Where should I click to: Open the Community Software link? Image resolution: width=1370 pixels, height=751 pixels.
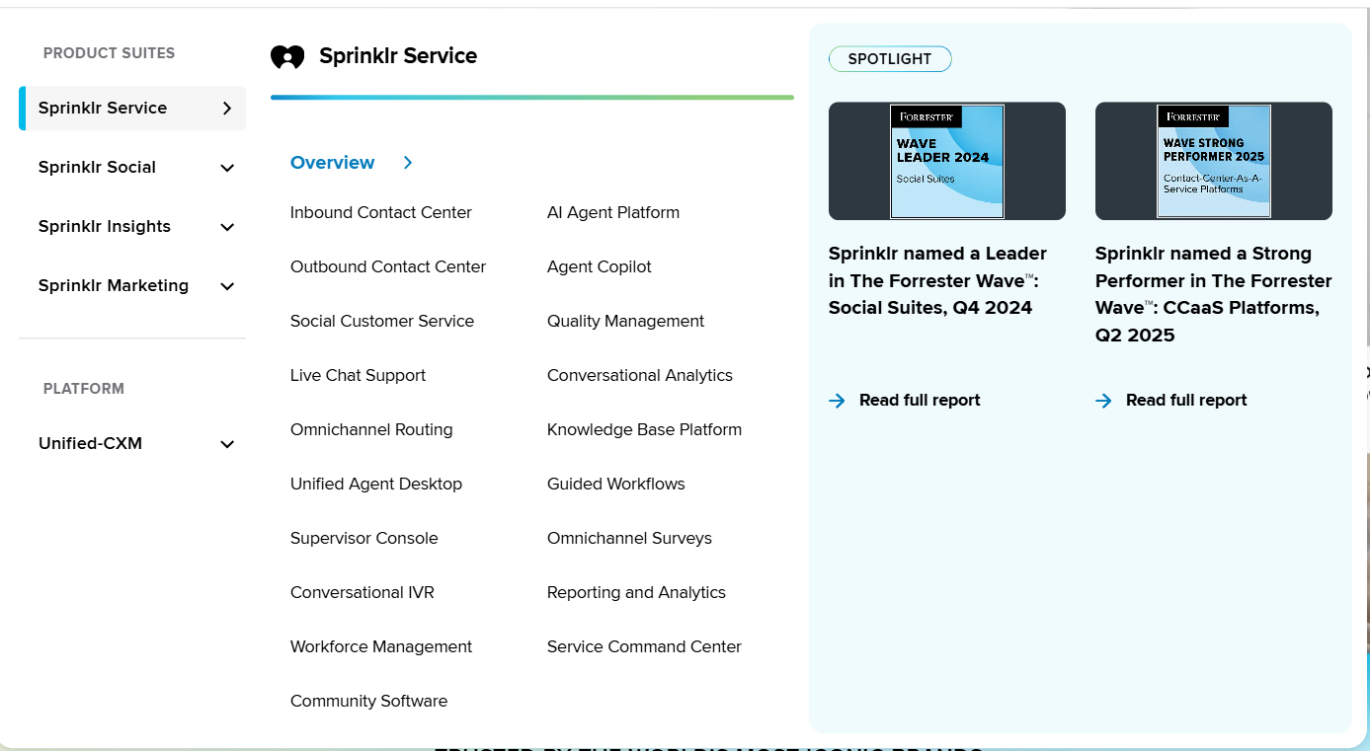[368, 701]
